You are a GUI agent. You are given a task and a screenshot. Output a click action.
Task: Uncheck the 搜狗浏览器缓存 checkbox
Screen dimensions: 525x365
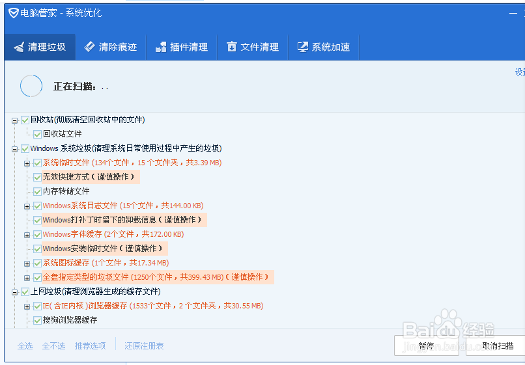click(x=37, y=321)
